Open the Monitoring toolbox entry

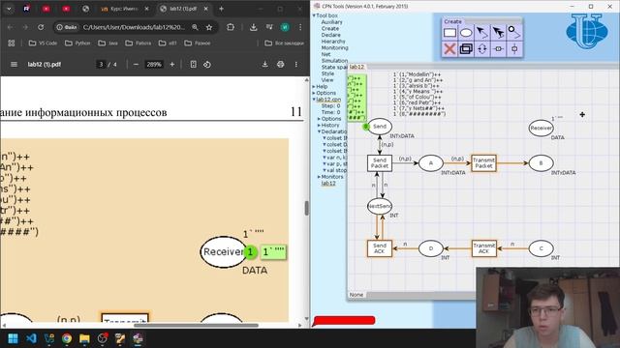(334, 47)
